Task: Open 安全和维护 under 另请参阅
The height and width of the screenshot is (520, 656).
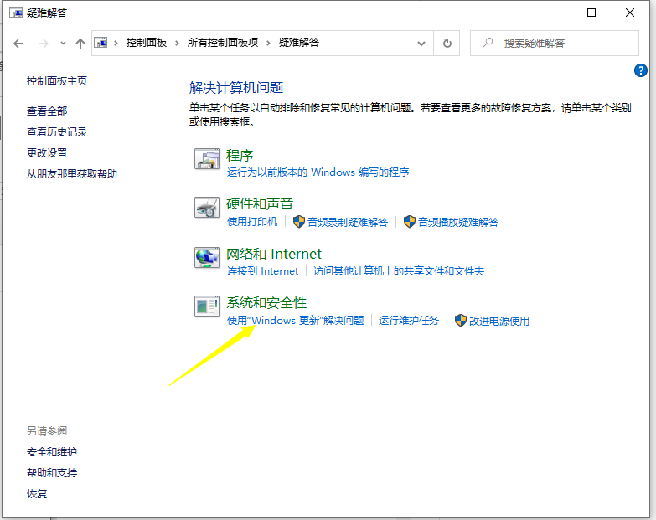Action: point(52,452)
